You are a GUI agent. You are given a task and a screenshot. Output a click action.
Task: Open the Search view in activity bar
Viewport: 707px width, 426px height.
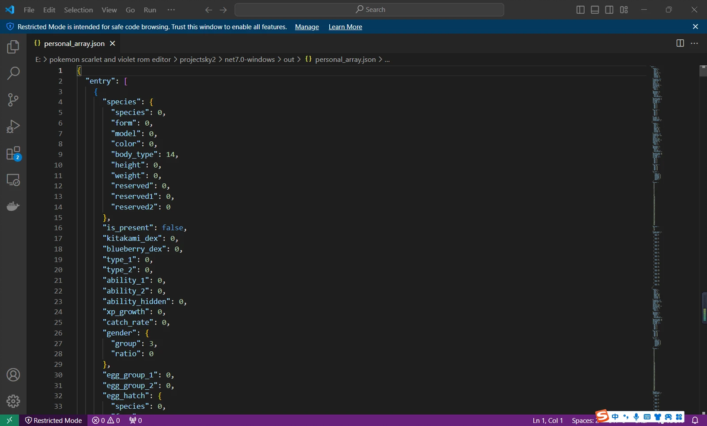(13, 73)
